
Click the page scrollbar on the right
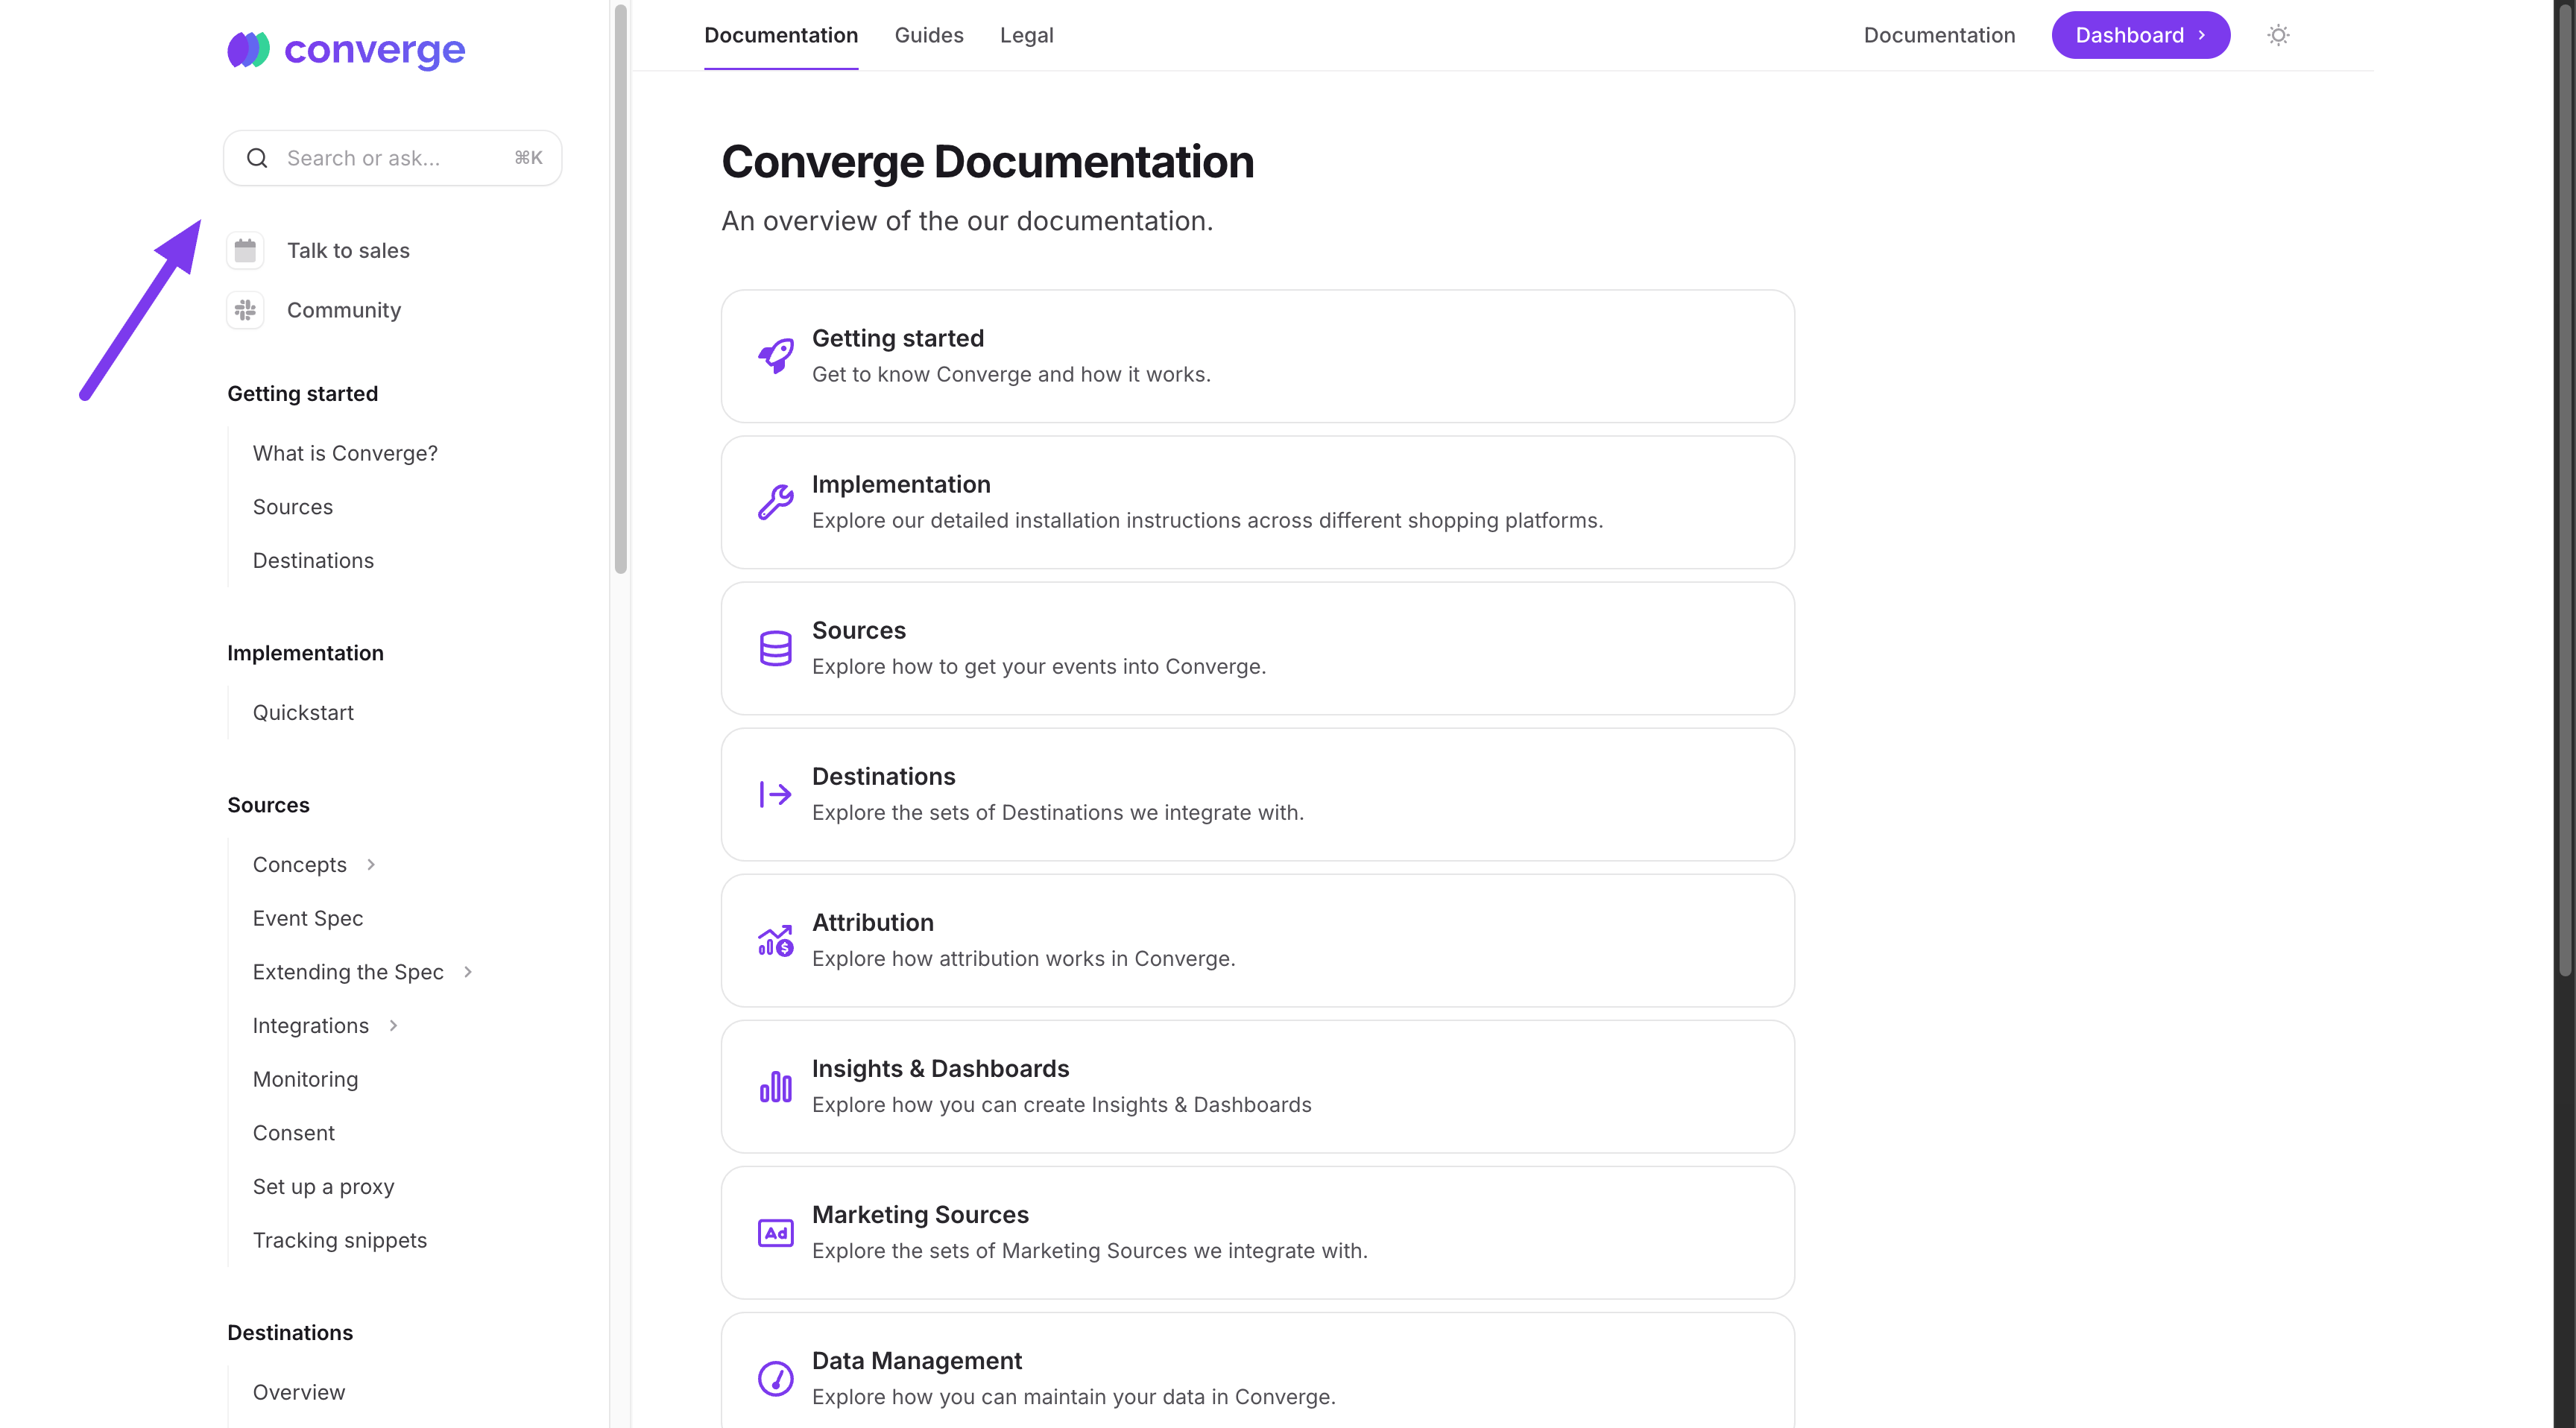[x=2565, y=488]
